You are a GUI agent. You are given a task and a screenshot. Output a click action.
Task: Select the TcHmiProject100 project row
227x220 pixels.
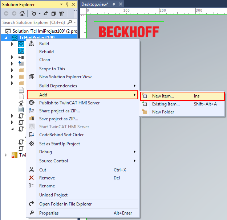39,38
